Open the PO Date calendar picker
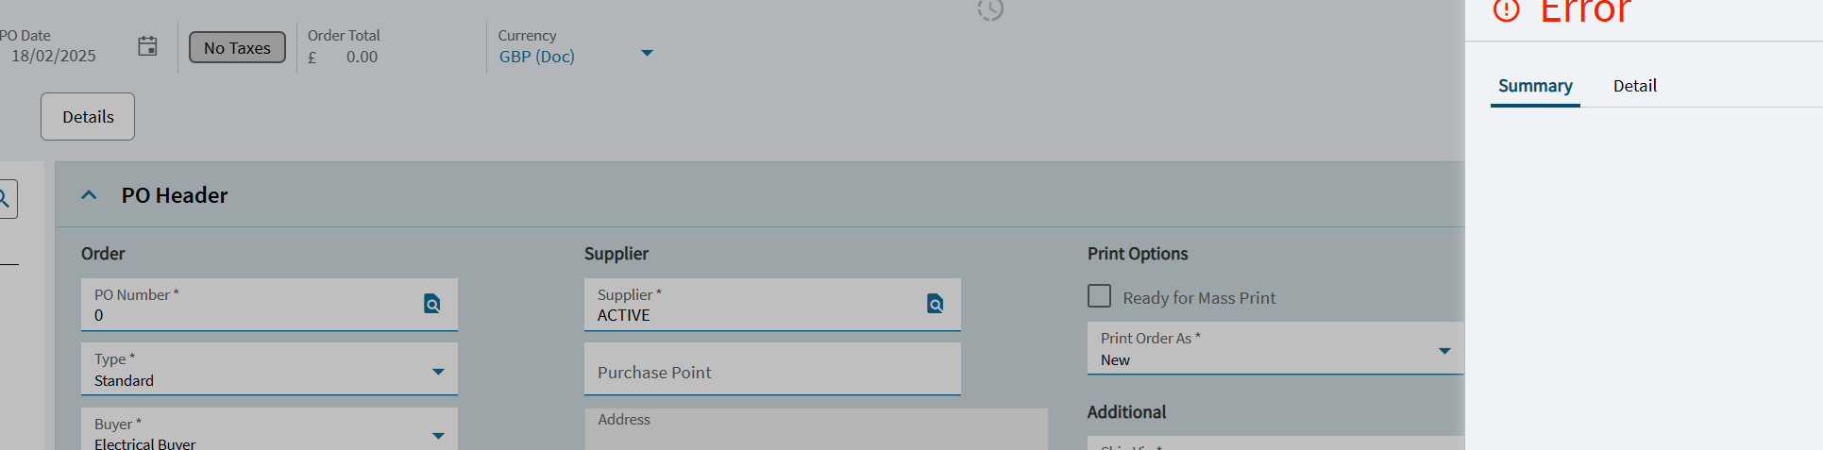The image size is (1823, 450). pos(147,46)
